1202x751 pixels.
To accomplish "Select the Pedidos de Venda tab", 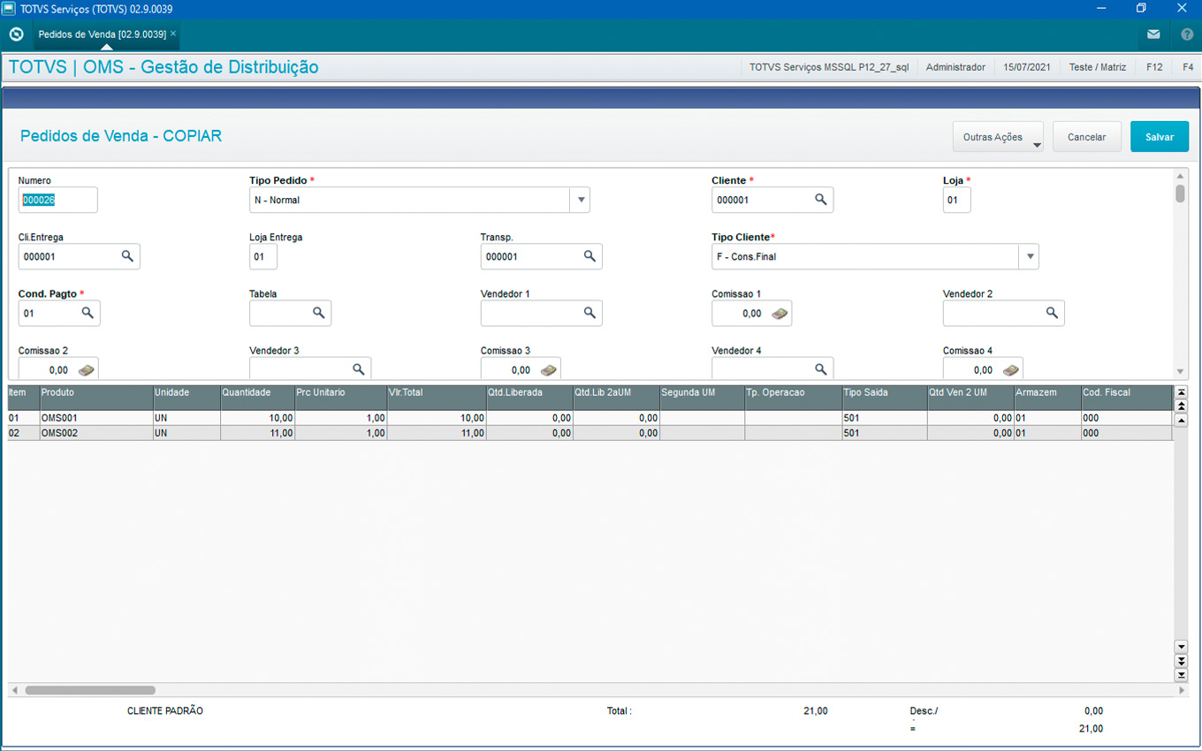I will pyautogui.click(x=102, y=34).
